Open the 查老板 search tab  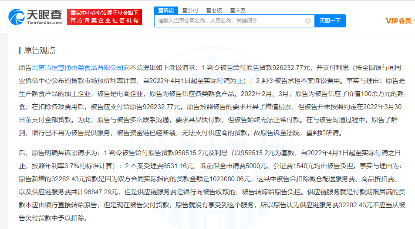click(214, 10)
